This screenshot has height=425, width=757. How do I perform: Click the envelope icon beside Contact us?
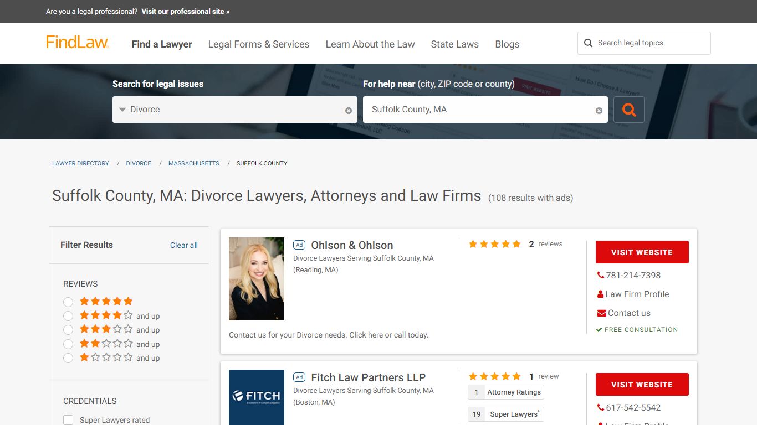point(601,313)
